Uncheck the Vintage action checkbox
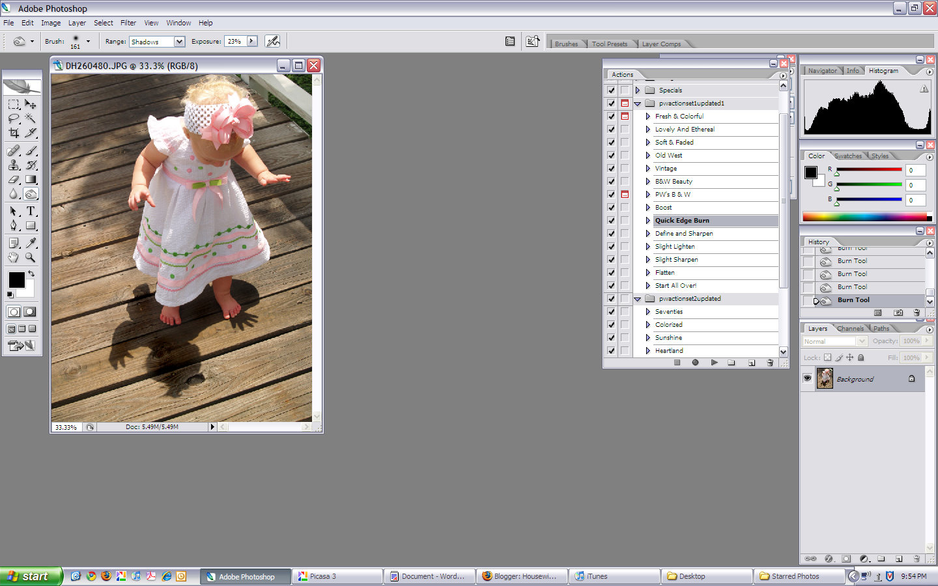The height and width of the screenshot is (586, 938). [611, 168]
